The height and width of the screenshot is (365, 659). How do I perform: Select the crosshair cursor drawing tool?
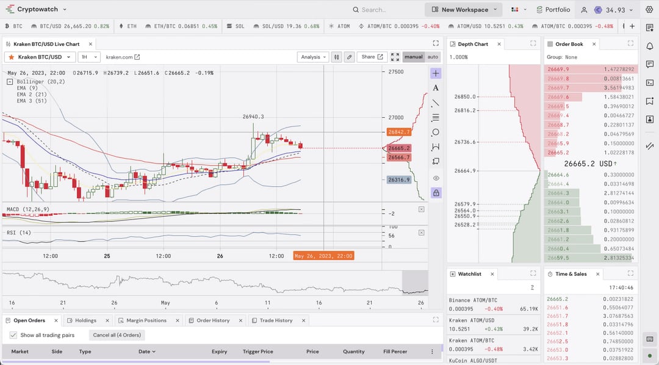pos(436,74)
